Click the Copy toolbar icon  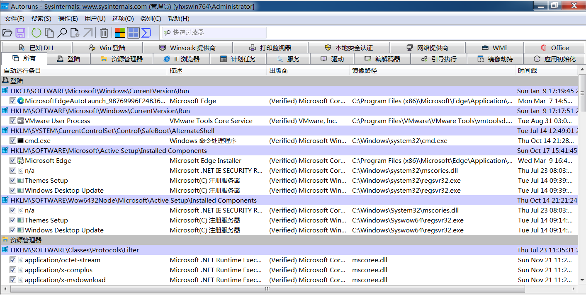pos(49,33)
